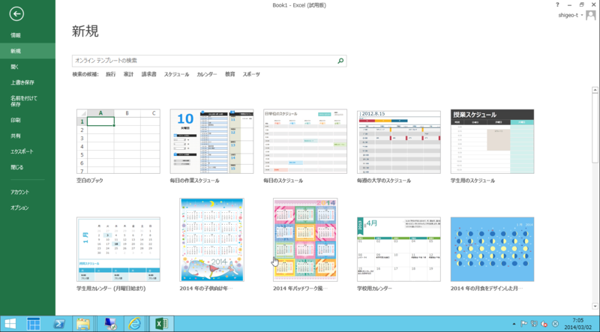
Task: Open Server Manager from the taskbar
Action: (33, 324)
